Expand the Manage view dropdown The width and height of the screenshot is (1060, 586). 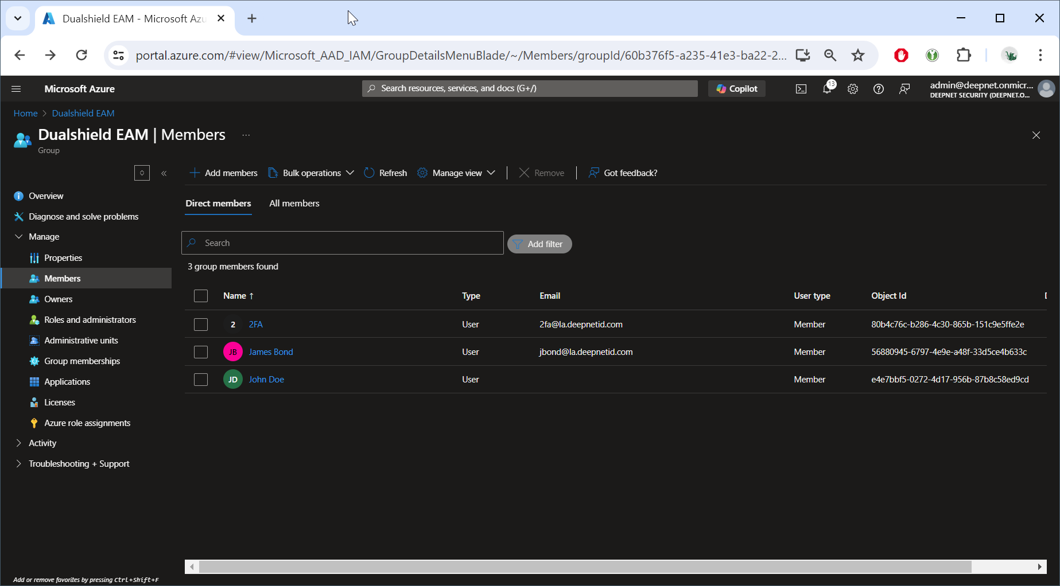(x=456, y=173)
